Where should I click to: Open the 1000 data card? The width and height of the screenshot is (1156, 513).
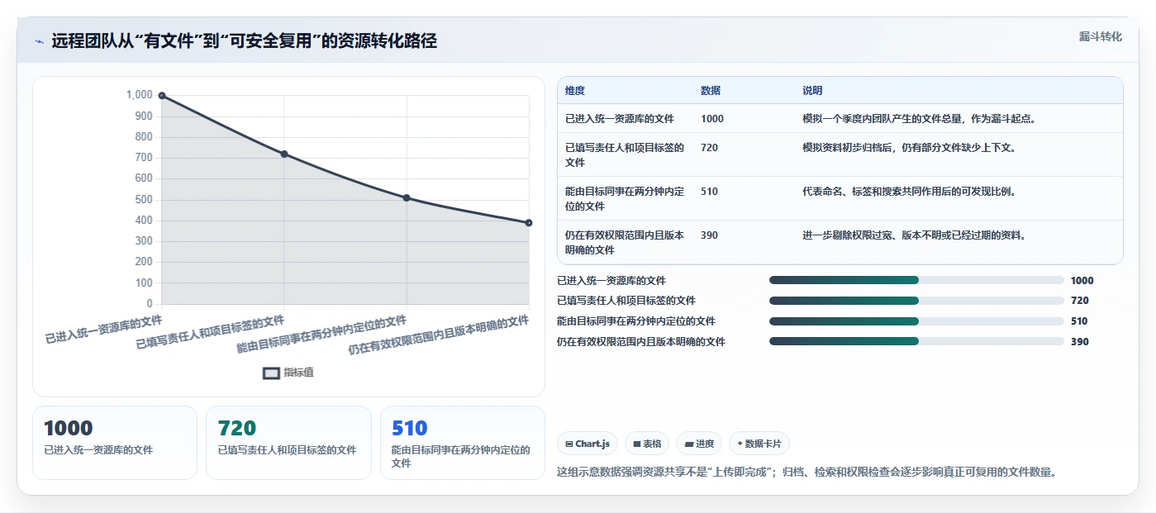click(115, 443)
